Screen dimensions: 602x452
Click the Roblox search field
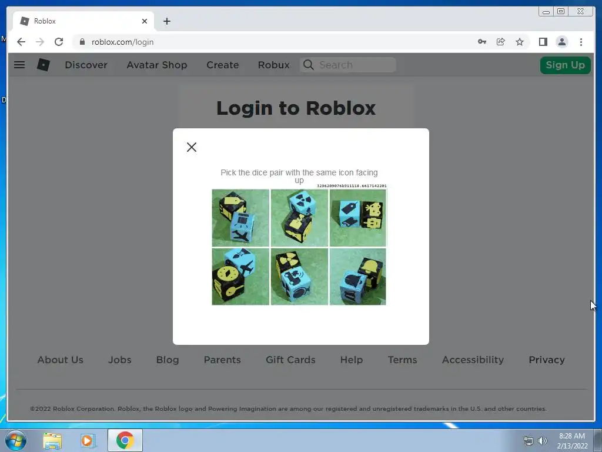coord(347,65)
